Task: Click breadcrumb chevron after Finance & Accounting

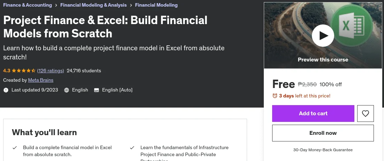Action: [56, 5]
